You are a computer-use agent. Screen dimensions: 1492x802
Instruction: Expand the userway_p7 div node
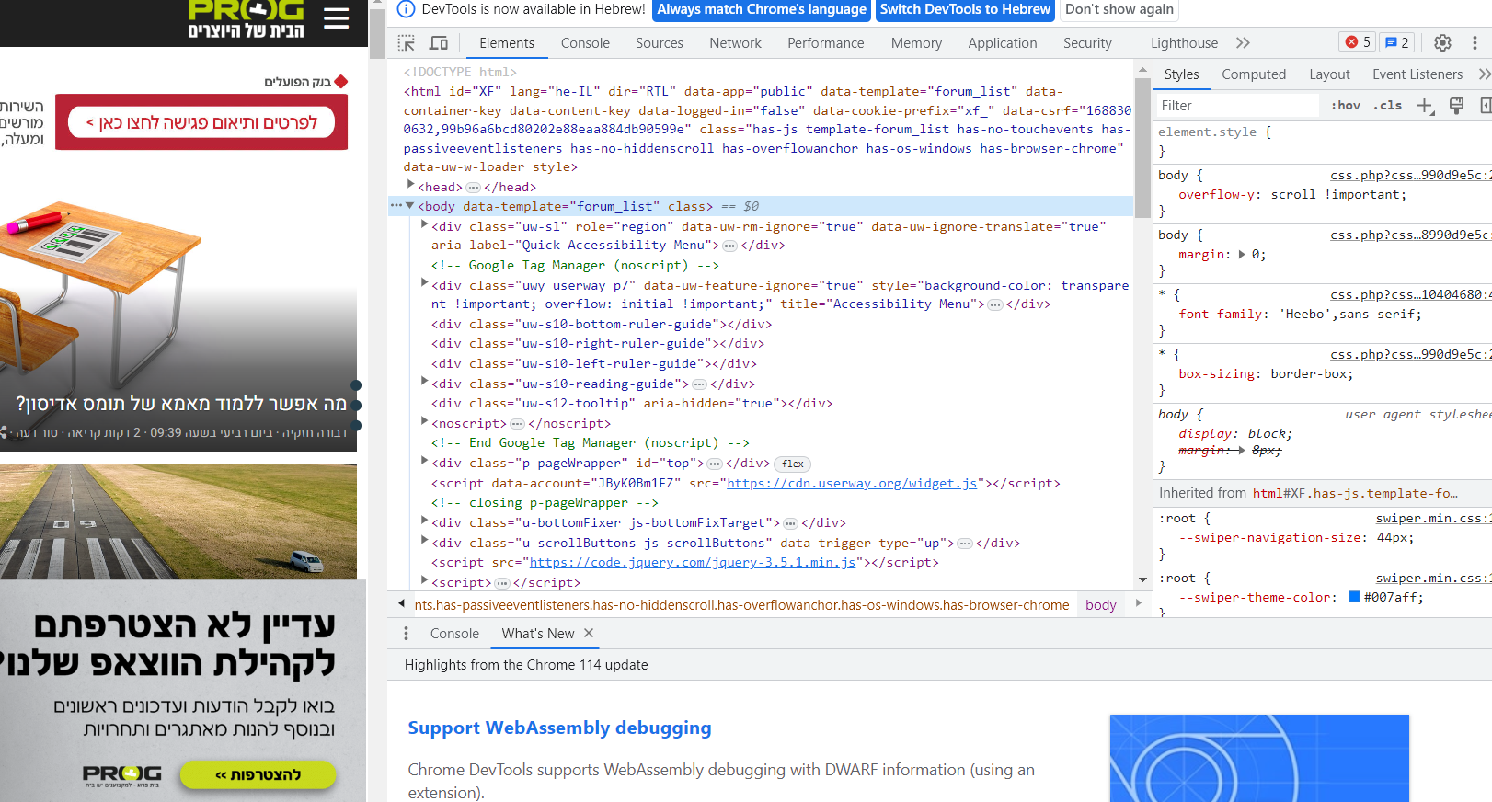click(x=424, y=284)
